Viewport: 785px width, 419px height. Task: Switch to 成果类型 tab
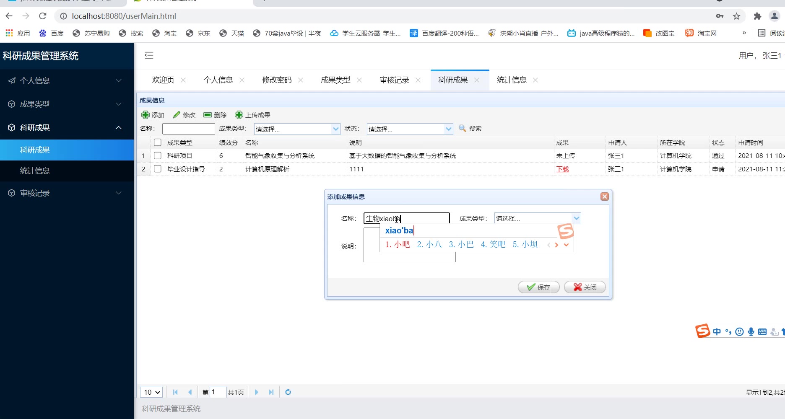(x=335, y=80)
